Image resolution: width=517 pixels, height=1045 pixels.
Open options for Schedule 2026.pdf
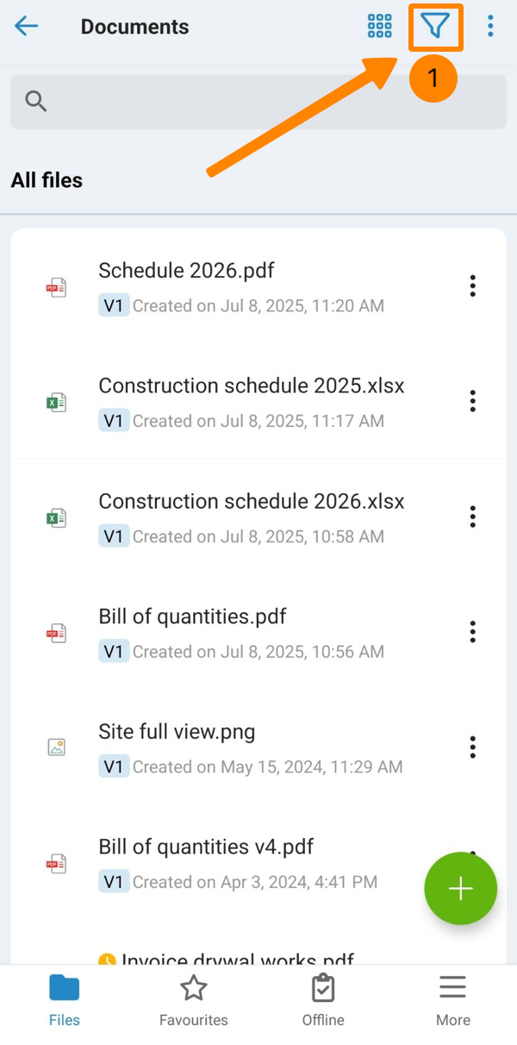coord(472,286)
